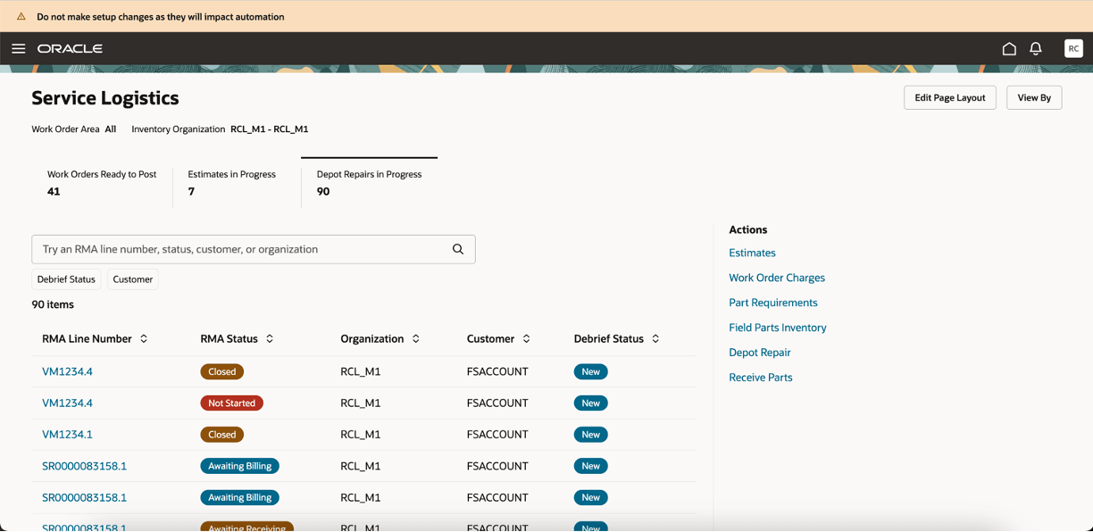Switch to Estimates in Progress tab
This screenshot has width=1093, height=532.
[x=232, y=183]
